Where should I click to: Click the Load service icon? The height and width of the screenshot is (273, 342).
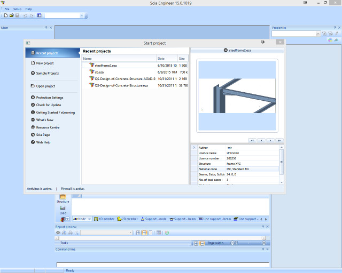point(63,210)
